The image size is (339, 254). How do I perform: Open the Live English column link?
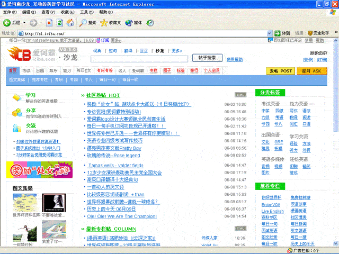pos(272,211)
